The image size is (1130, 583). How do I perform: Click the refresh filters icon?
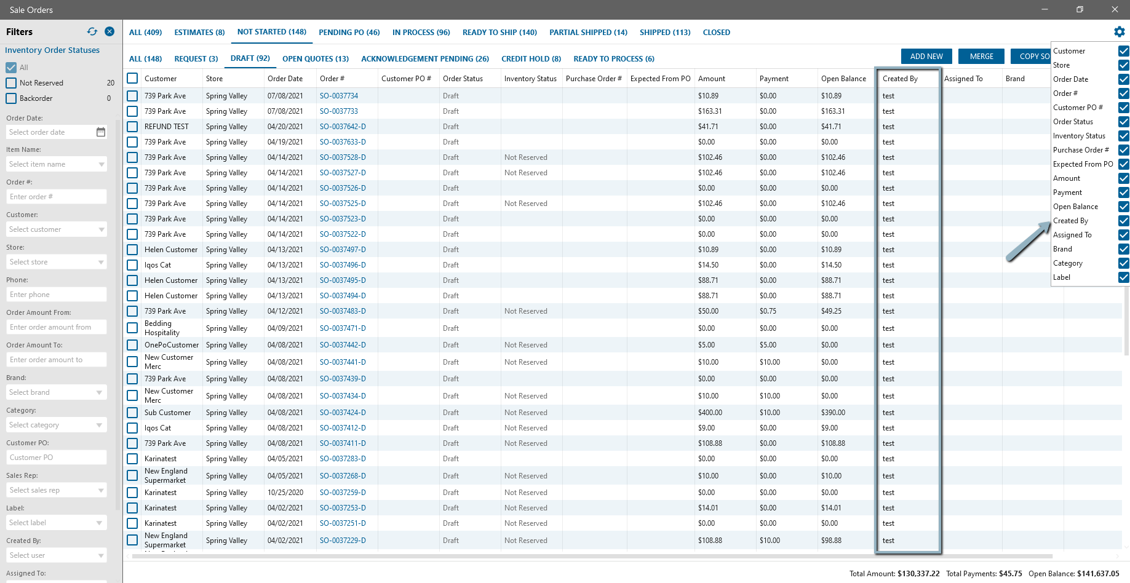tap(92, 31)
